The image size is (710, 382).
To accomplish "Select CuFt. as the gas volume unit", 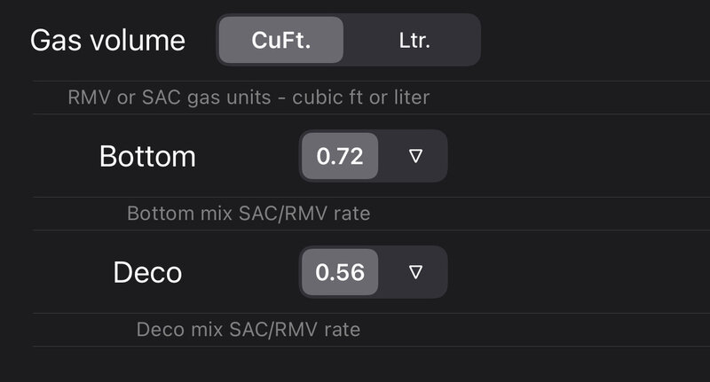I will pyautogui.click(x=281, y=40).
